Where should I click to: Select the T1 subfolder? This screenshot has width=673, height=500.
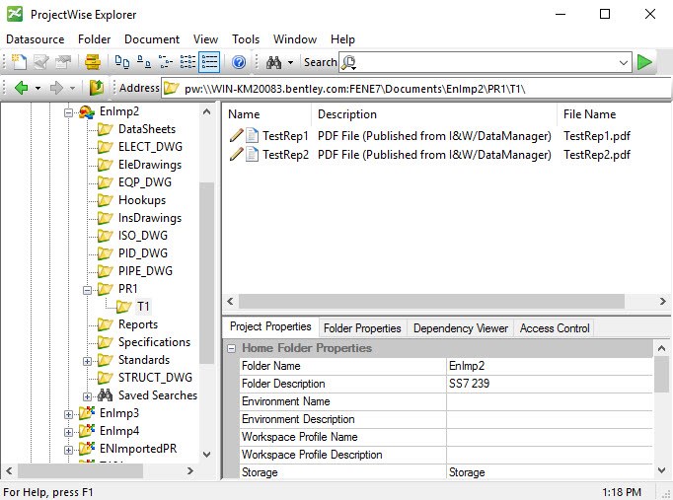(x=143, y=306)
